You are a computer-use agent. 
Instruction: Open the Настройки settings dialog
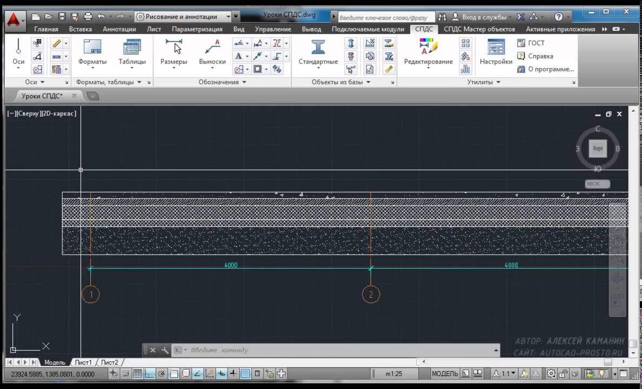pos(496,52)
